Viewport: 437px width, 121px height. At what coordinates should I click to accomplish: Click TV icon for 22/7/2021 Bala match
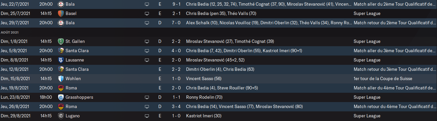[147, 4]
